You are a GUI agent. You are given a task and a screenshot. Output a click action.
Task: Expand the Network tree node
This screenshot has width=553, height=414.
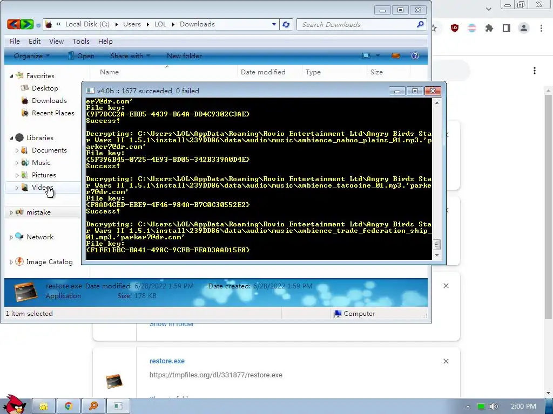pyautogui.click(x=11, y=237)
